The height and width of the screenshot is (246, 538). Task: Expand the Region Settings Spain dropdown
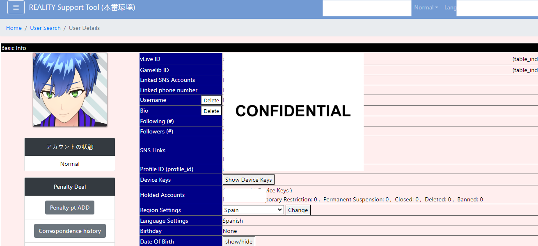click(253, 210)
